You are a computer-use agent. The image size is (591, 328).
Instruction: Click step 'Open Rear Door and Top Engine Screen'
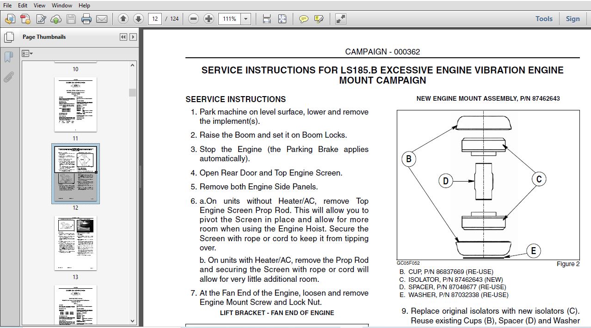271,173
